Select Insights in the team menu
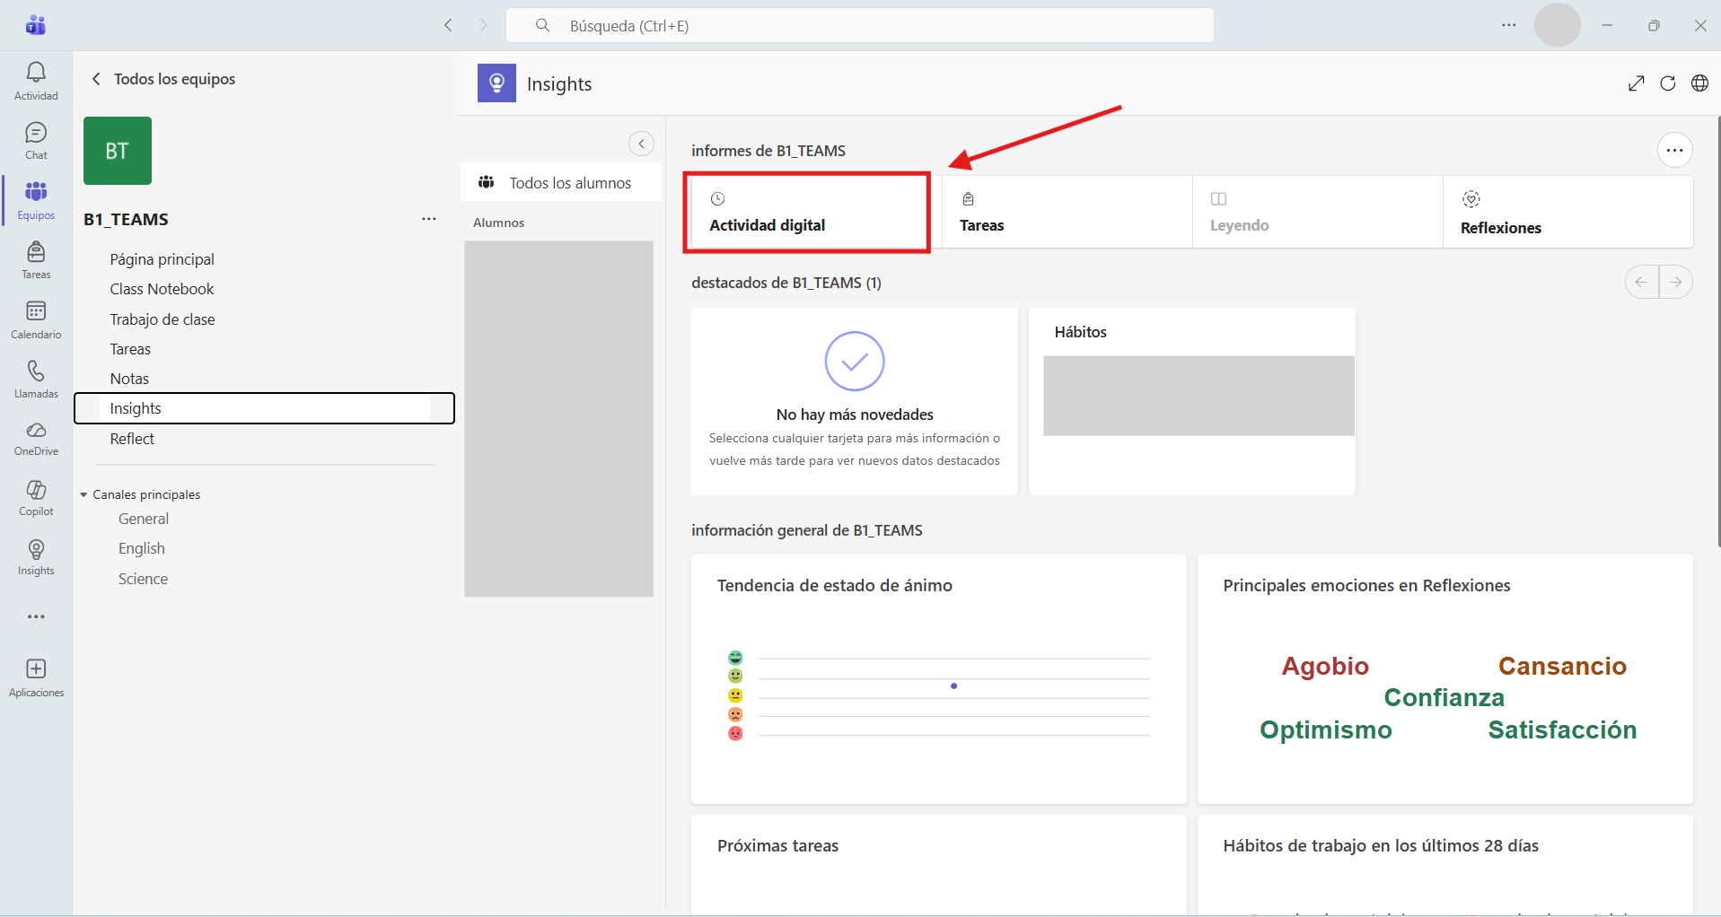 coord(265,408)
